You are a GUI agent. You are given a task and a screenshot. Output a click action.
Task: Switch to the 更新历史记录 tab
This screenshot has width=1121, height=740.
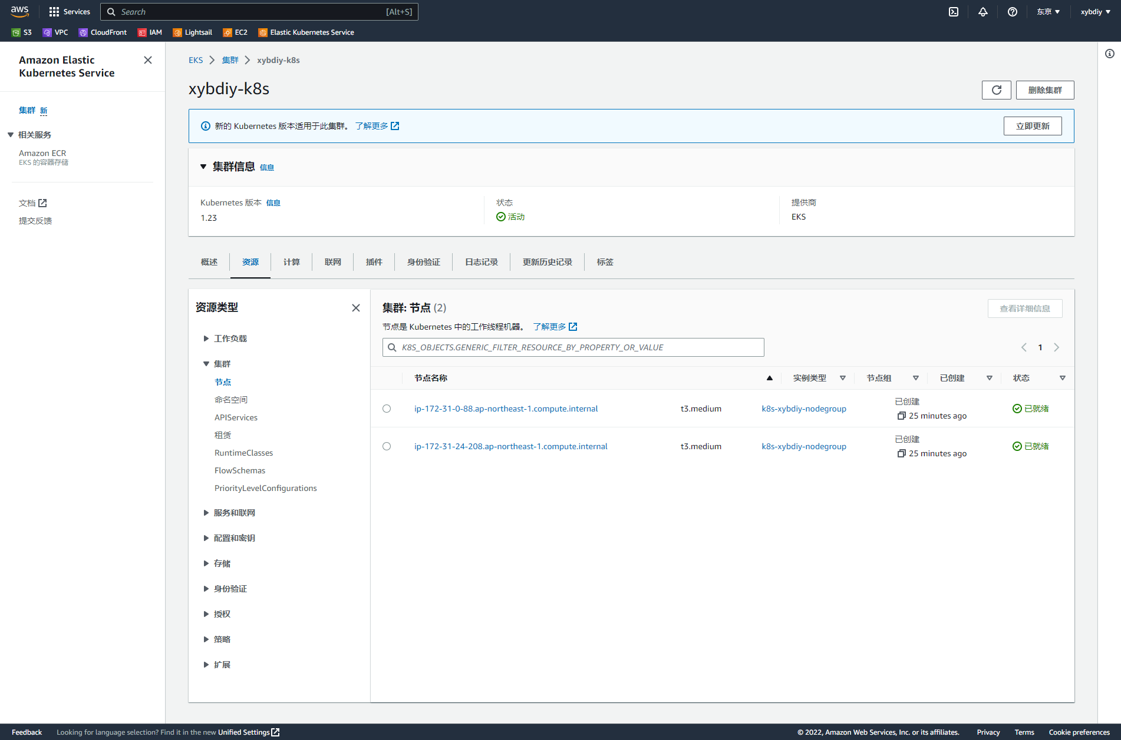tap(548, 262)
